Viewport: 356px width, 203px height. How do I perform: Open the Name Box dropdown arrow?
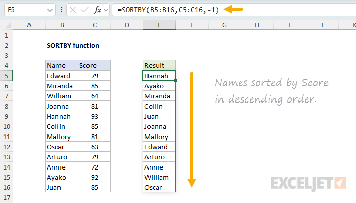[x=50, y=10]
